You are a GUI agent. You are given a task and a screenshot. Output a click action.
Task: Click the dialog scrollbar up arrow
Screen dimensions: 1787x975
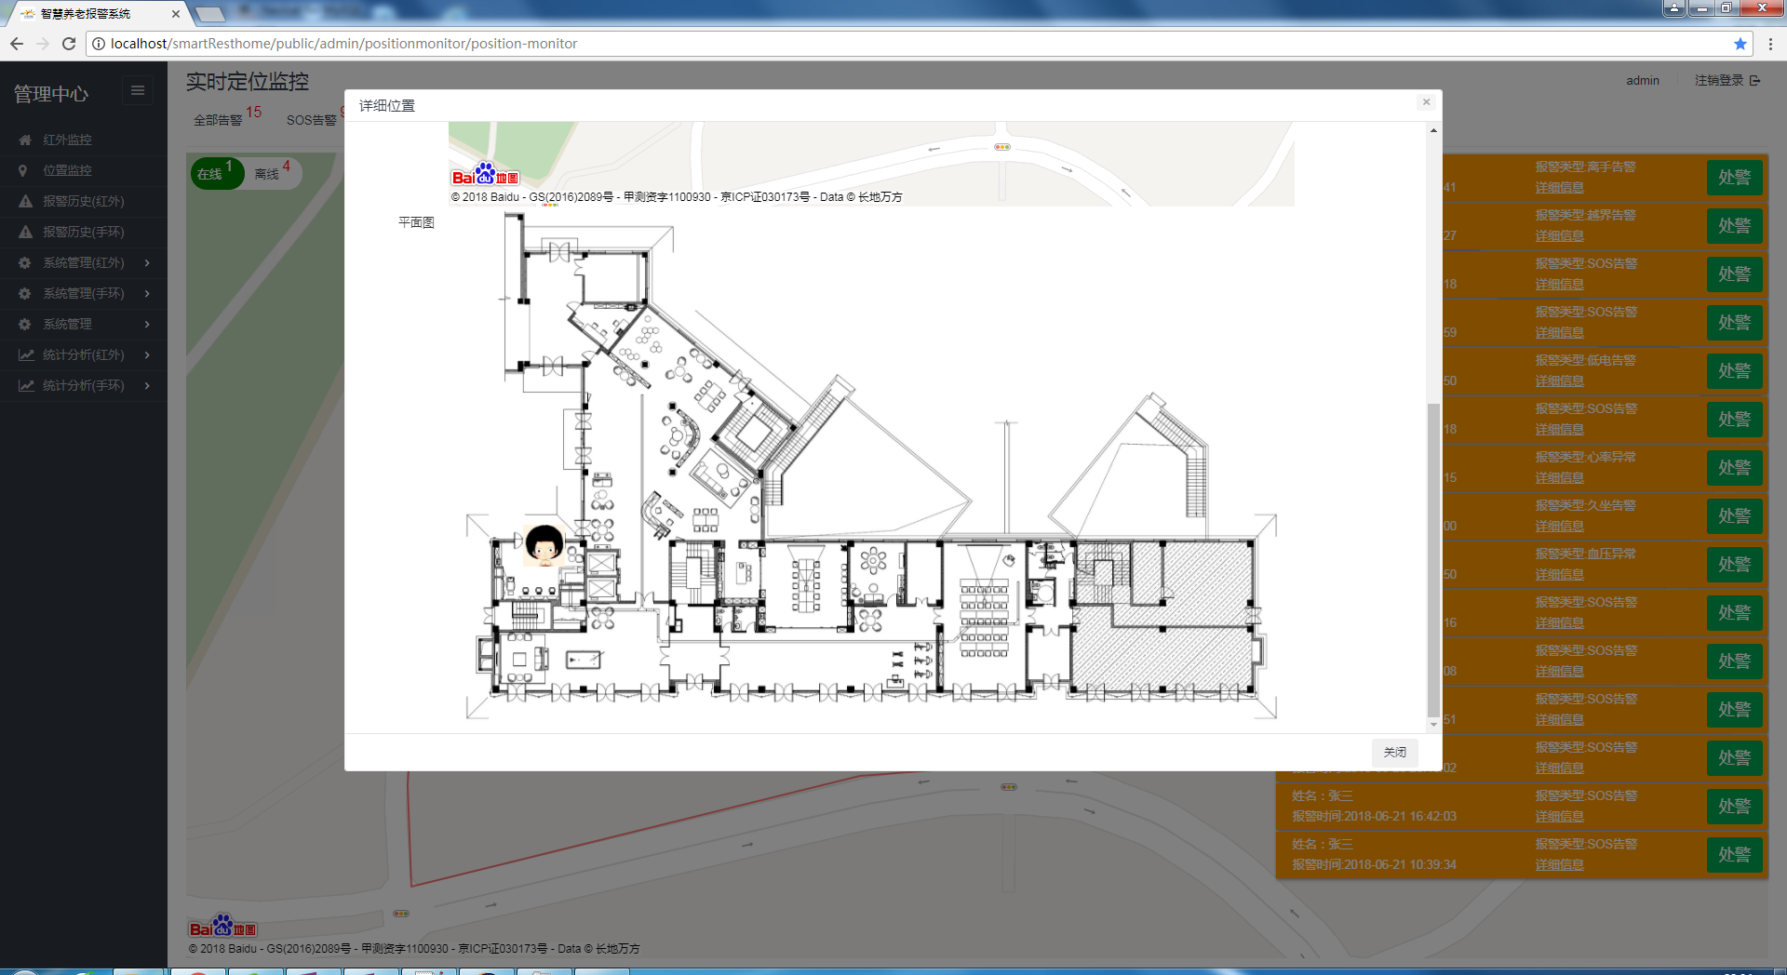(1433, 130)
